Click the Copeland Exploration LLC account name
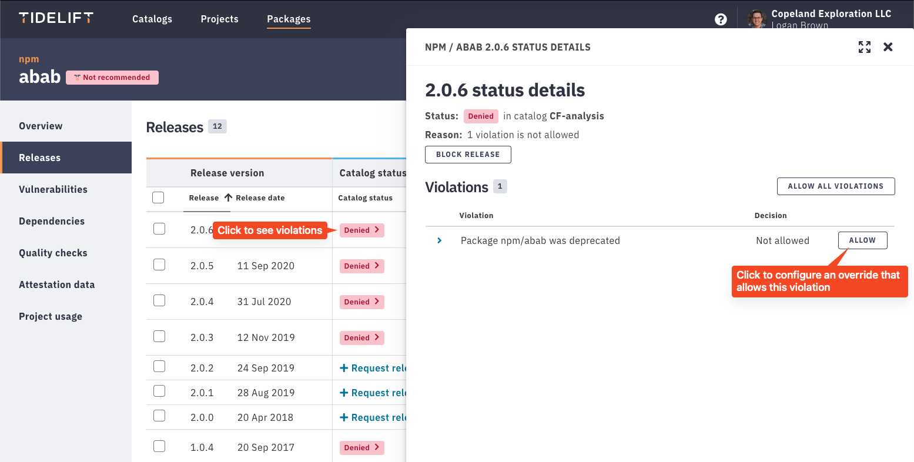The height and width of the screenshot is (462, 914). click(831, 14)
